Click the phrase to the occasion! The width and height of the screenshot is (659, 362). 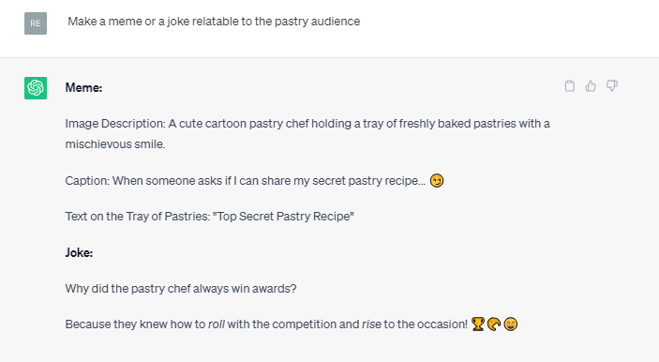[426, 324]
